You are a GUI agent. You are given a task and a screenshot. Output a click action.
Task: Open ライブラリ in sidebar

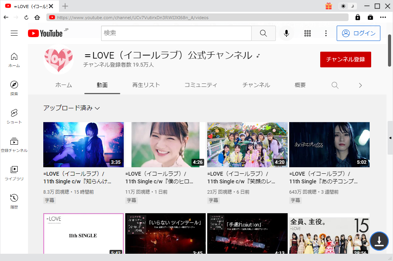tap(14, 173)
